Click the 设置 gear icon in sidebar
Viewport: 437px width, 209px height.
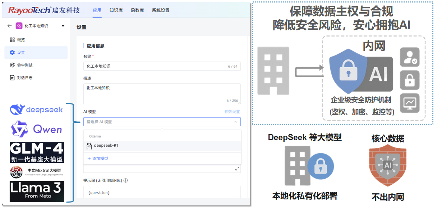(x=12, y=53)
